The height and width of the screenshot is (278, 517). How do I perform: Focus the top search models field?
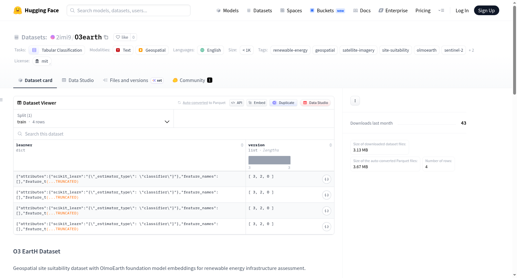point(129,10)
